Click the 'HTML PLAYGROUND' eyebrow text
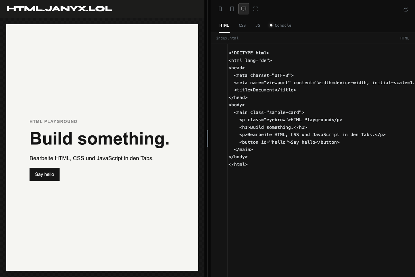Screen dimensions: 415x277 (x=54, y=122)
